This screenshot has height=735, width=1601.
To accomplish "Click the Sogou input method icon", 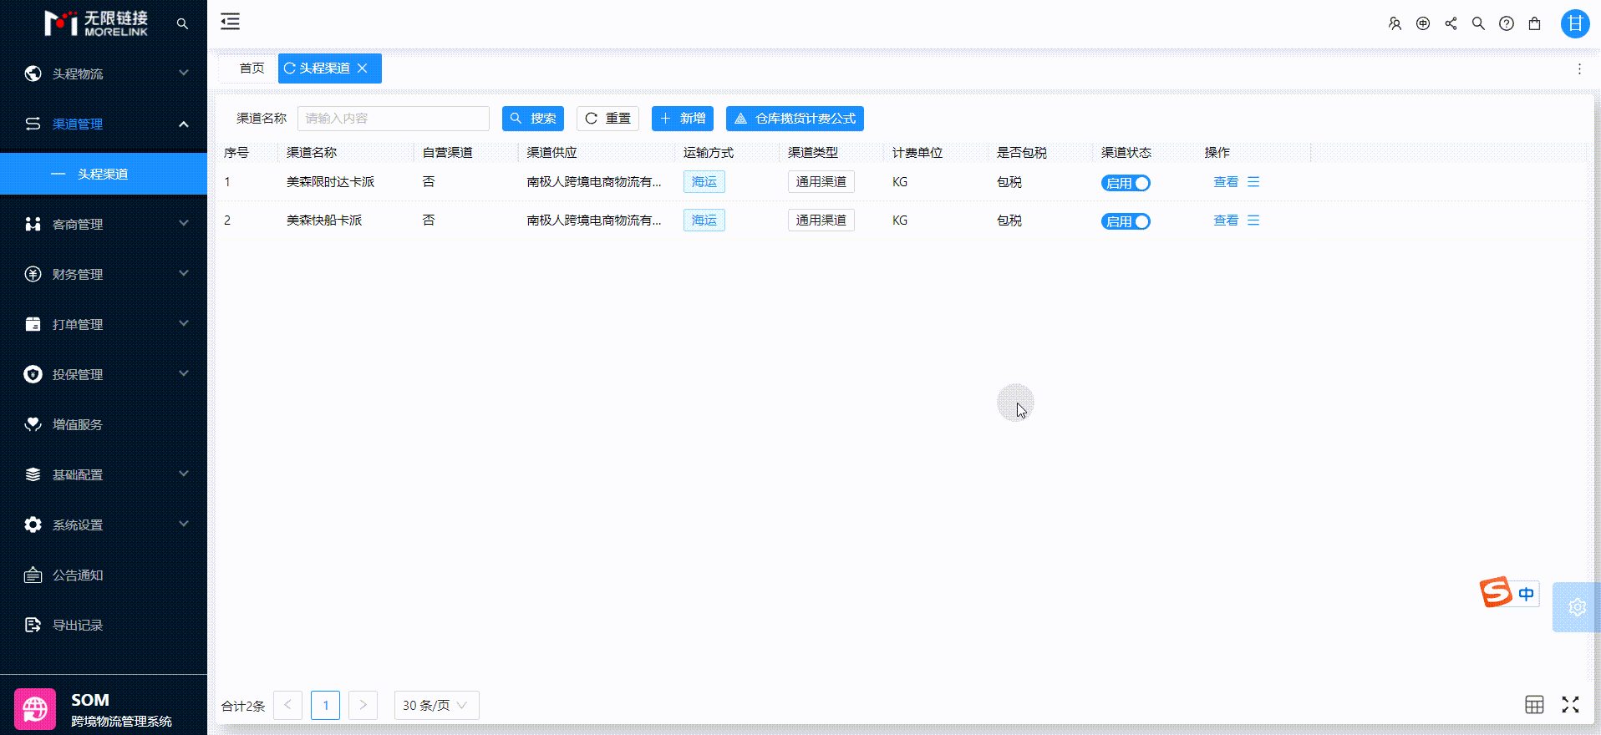I will point(1496,592).
